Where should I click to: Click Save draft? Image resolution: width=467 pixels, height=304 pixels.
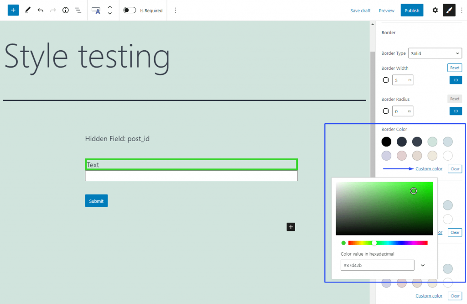pos(360,10)
